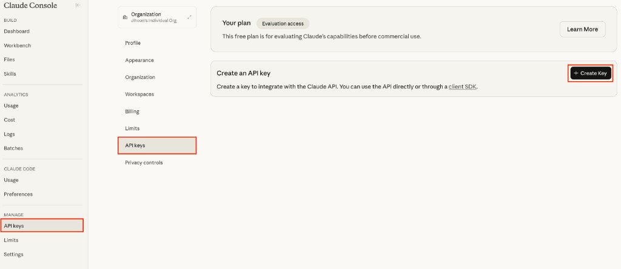
Task: Click the Learn More button
Action: coord(582,29)
